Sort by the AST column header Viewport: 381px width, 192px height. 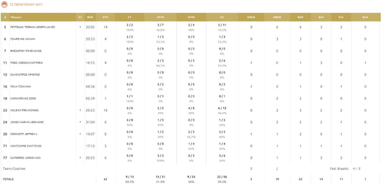pos(321,17)
